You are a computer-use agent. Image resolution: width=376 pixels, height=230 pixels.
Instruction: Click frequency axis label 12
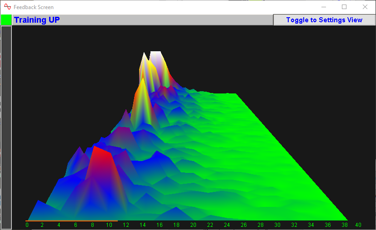(126, 225)
